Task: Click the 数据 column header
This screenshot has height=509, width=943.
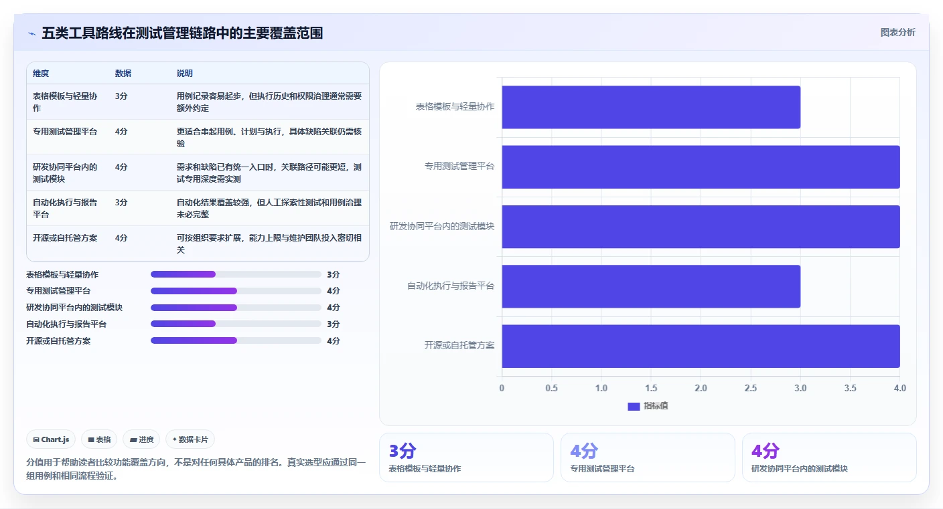Action: click(123, 74)
